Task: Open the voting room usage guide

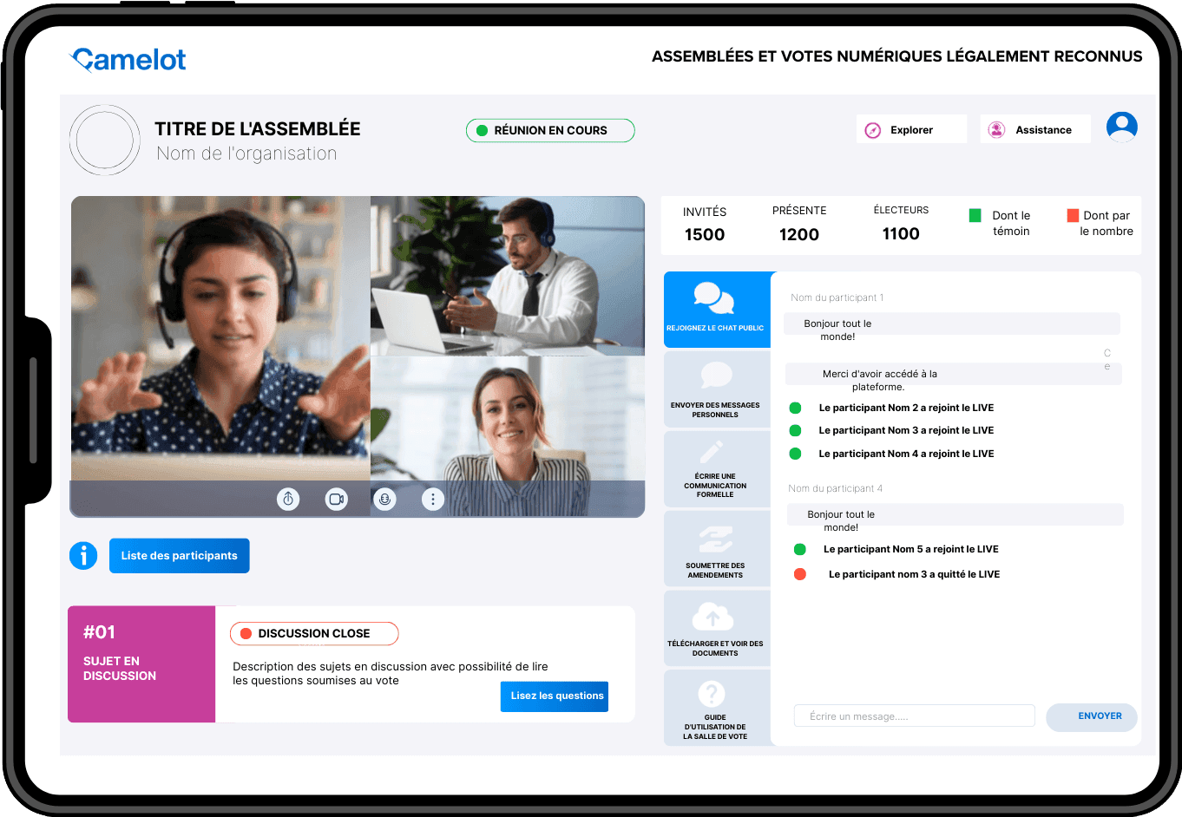Action: tap(715, 707)
